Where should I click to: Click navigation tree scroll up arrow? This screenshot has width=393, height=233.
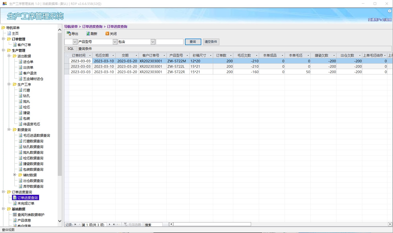(60, 30)
